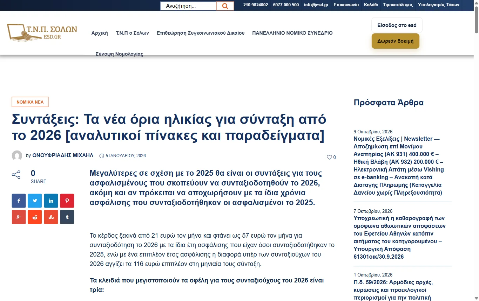Click the Είσοδος στο esd button
The width and height of the screenshot is (479, 301).
click(397, 25)
